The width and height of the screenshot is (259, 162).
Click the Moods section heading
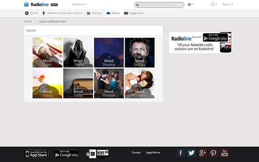pyautogui.click(x=31, y=30)
